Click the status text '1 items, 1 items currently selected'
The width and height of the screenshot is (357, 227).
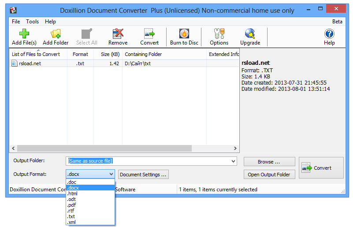[218, 190]
